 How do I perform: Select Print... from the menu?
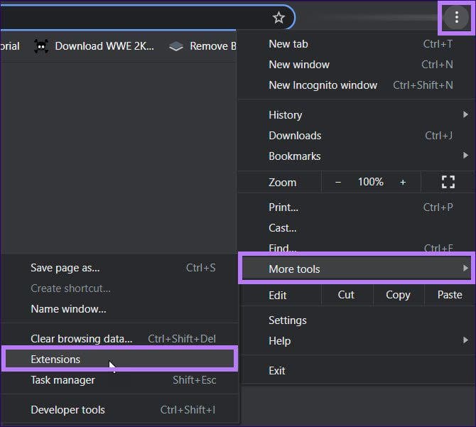click(x=357, y=207)
